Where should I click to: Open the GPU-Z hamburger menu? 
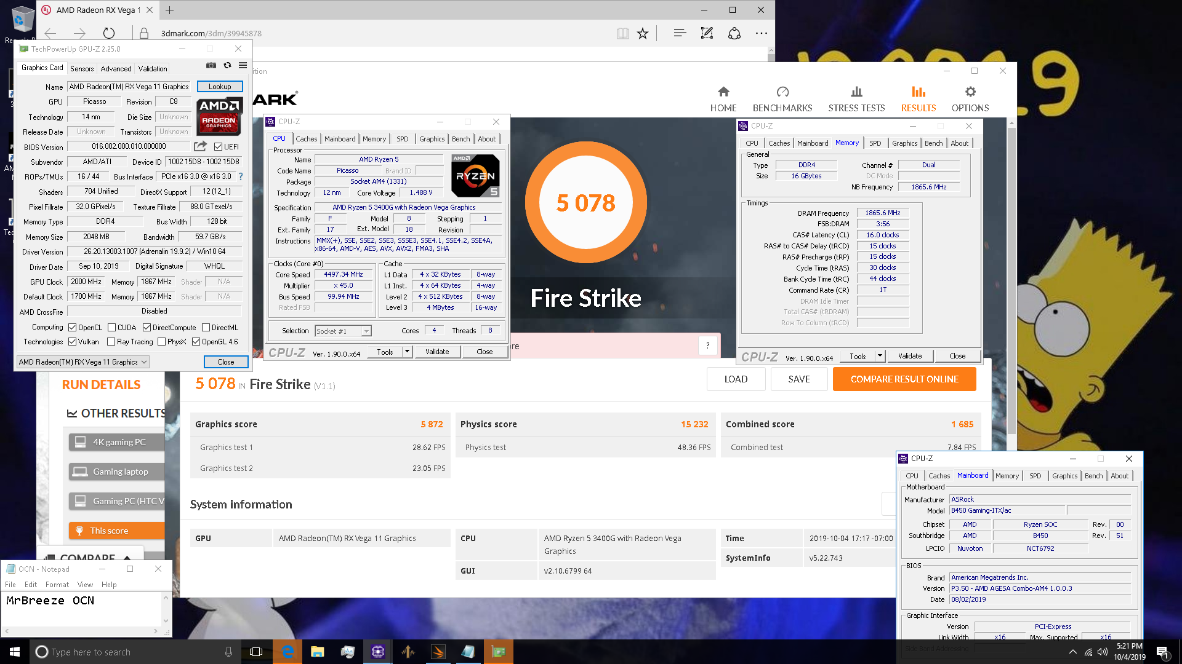tap(243, 66)
